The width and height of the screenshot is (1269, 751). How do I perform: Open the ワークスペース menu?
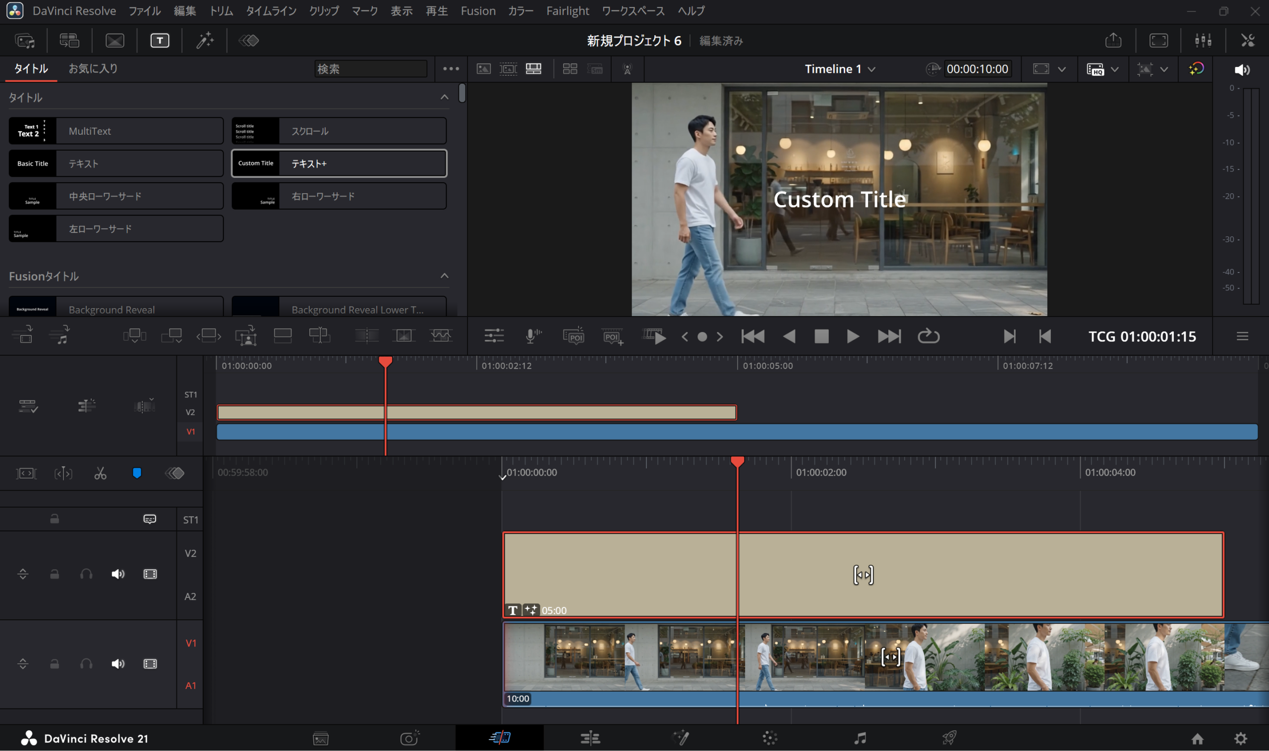pos(633,10)
